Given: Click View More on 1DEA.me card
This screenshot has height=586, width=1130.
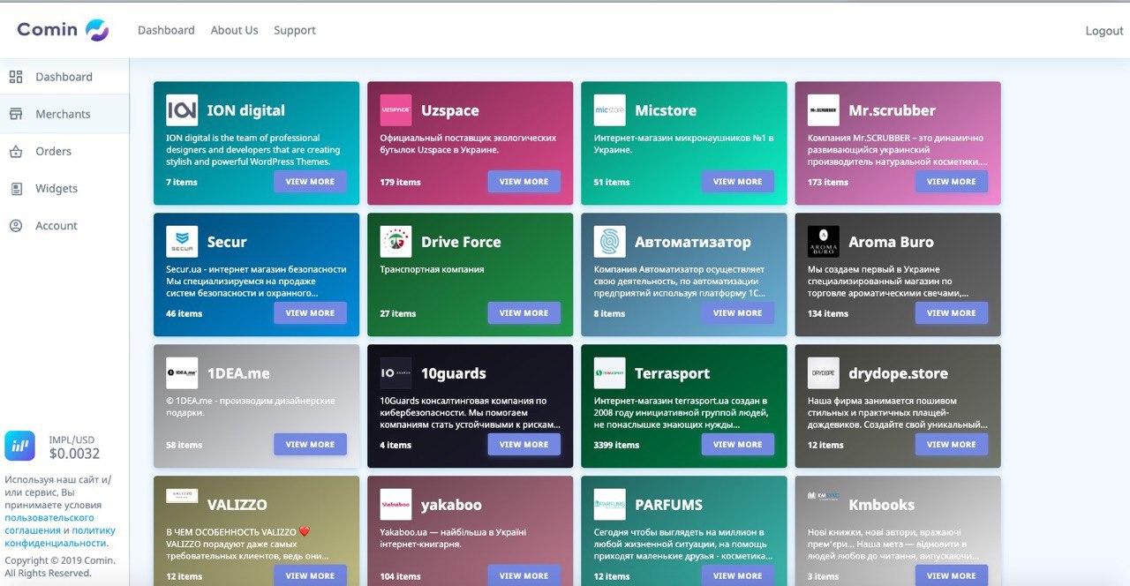Looking at the screenshot, I should [310, 445].
